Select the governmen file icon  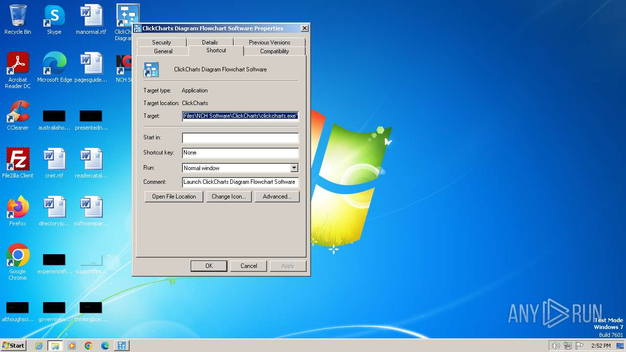54,312
